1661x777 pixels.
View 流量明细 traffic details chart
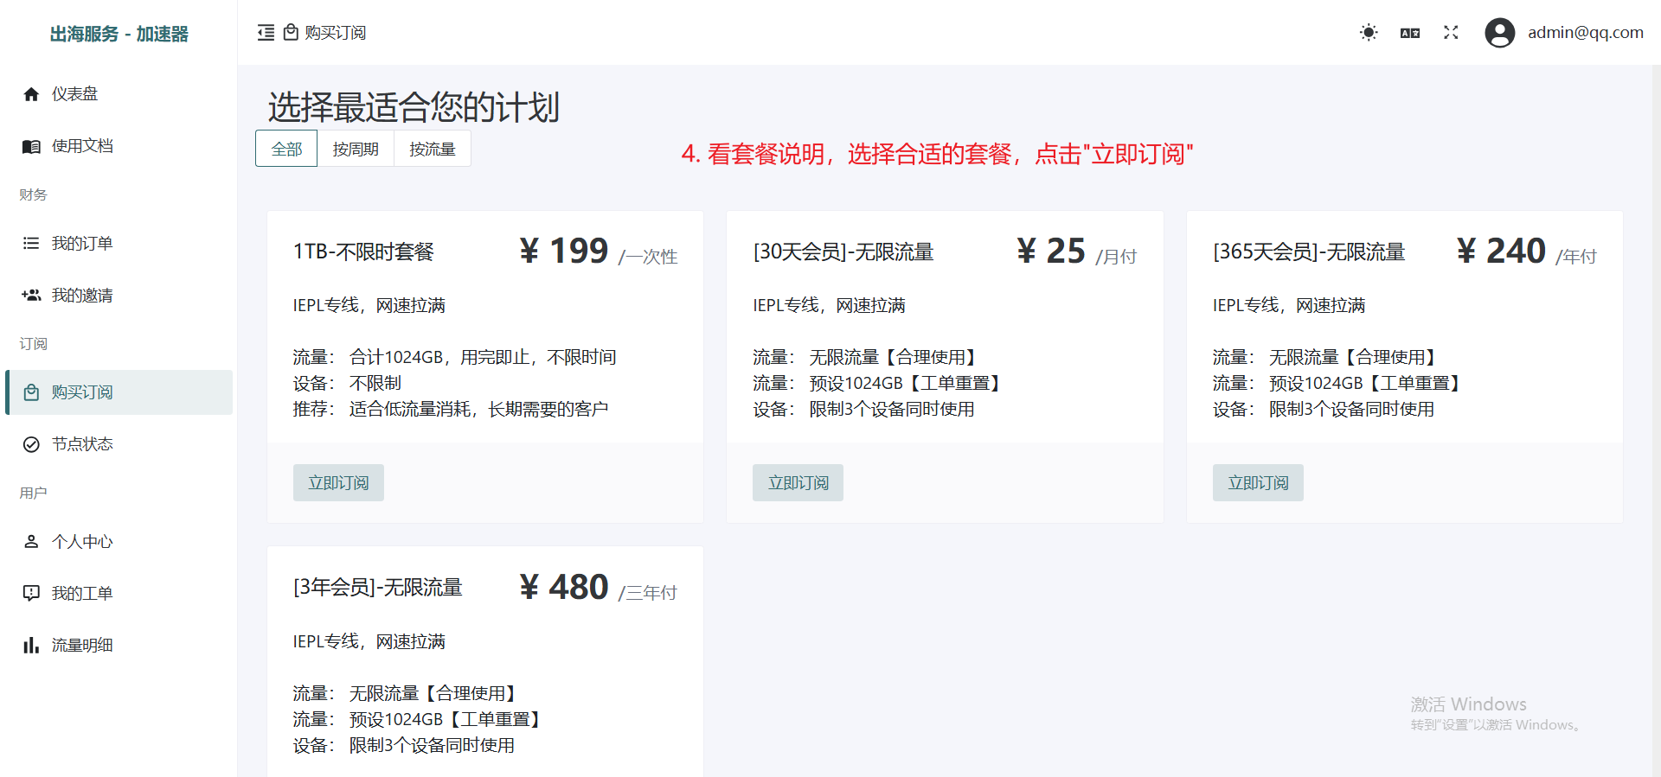81,646
